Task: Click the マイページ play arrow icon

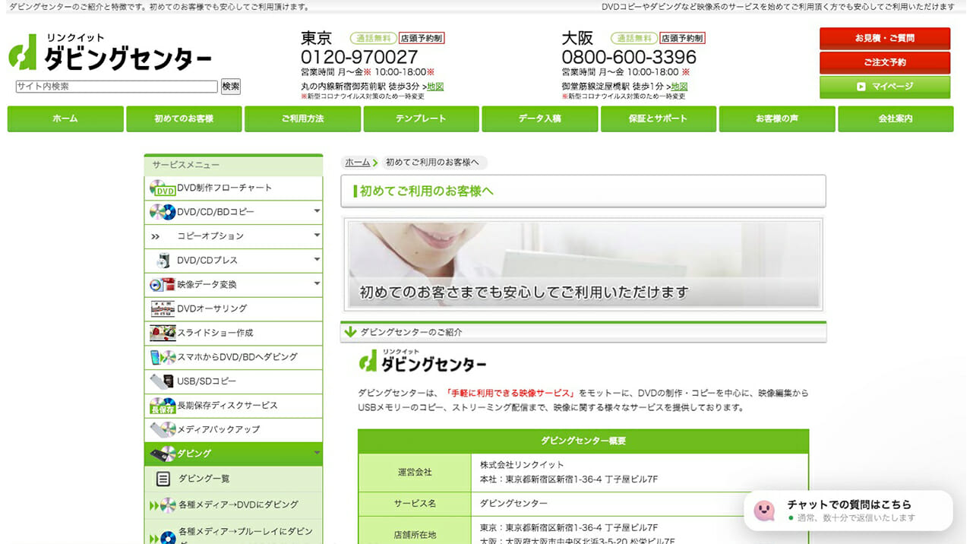Action: click(x=861, y=87)
